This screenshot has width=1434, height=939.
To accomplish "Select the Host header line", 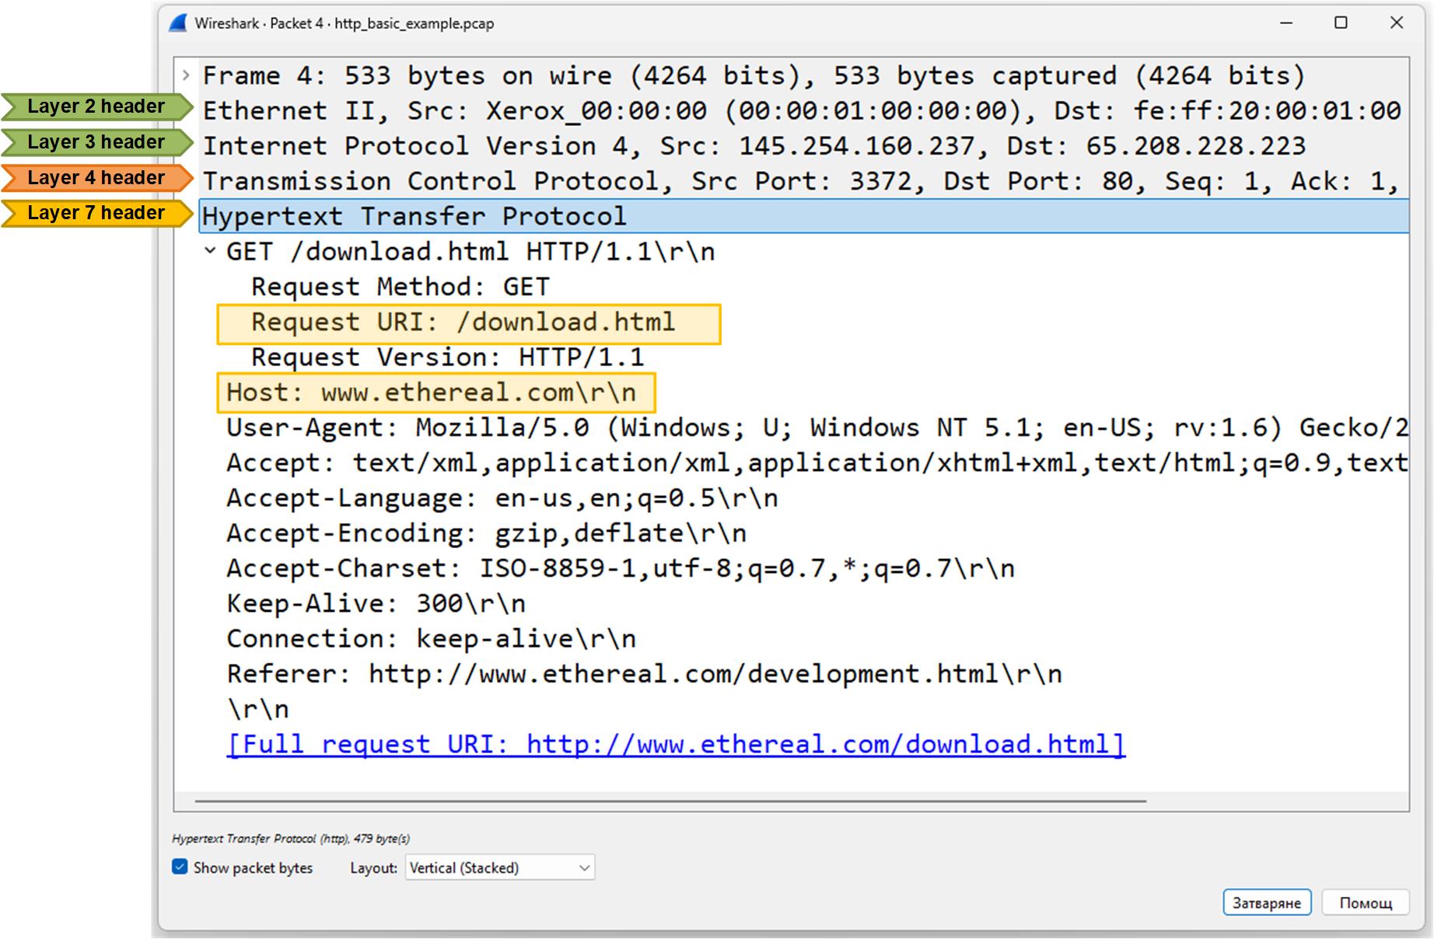I will [431, 393].
